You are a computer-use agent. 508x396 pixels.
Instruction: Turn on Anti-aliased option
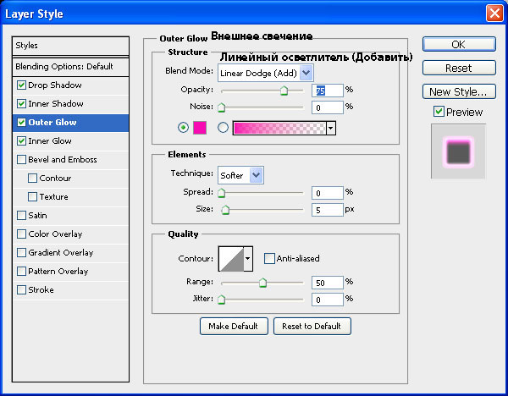[x=269, y=258]
